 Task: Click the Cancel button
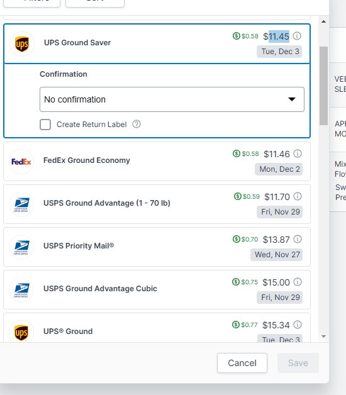point(242,363)
